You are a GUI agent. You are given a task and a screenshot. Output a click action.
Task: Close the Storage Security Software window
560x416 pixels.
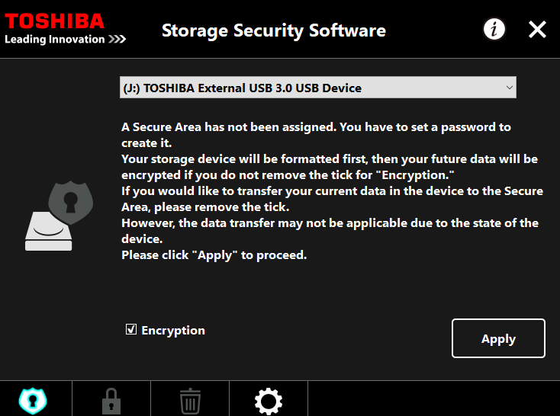[x=537, y=29]
